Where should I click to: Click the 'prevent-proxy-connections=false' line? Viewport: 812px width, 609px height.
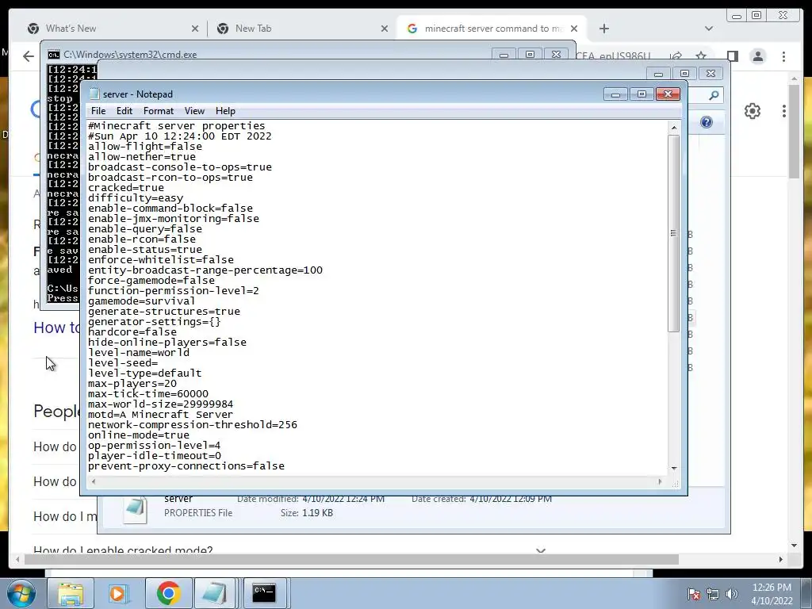coord(186,466)
